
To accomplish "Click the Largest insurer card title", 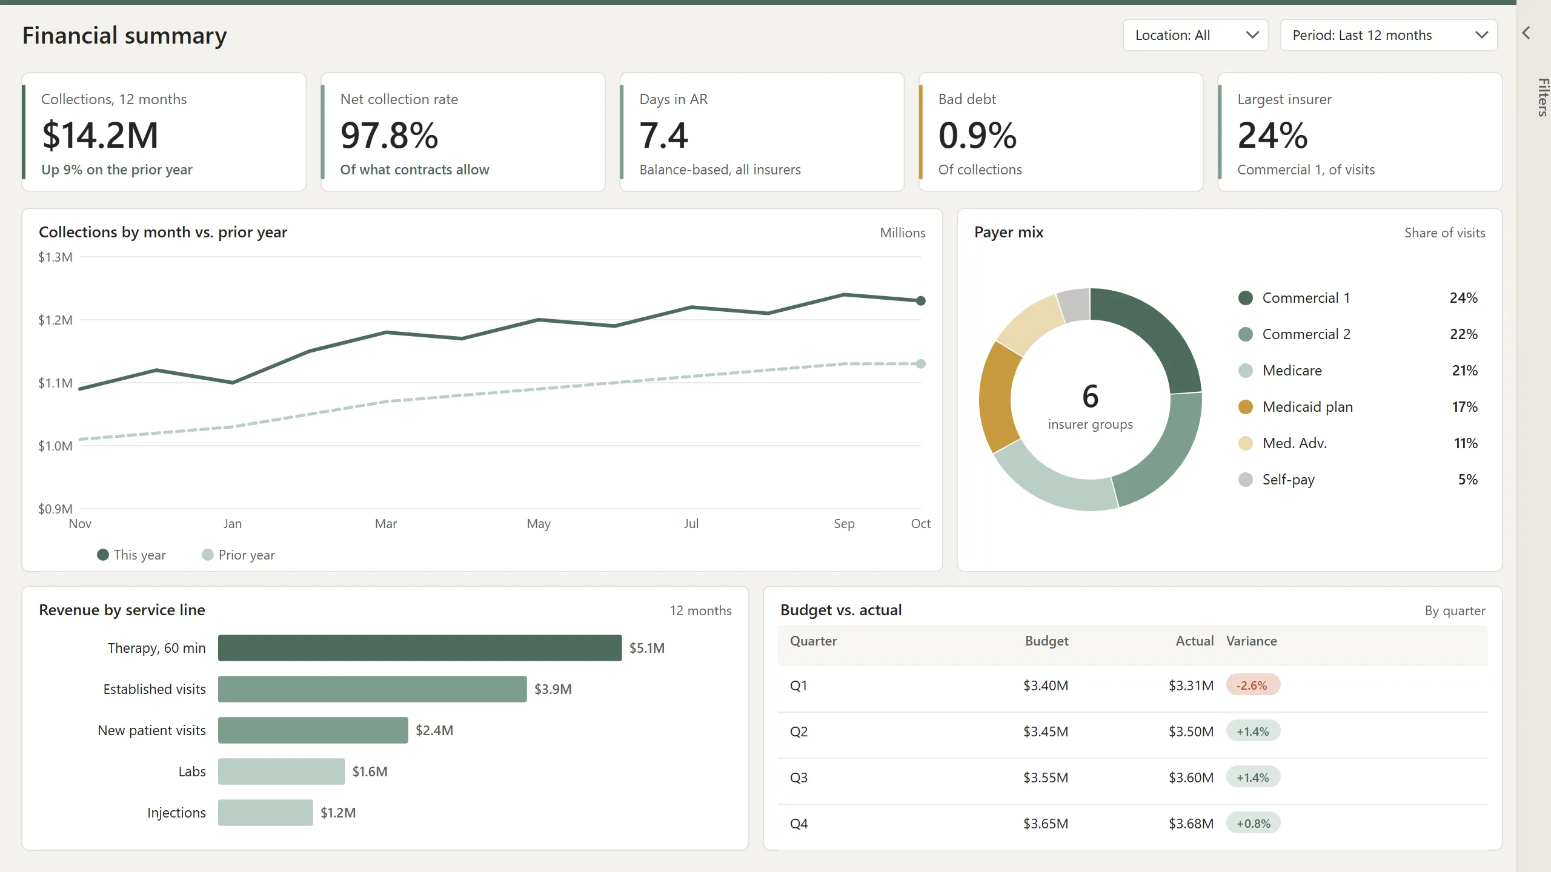I will tap(1284, 99).
